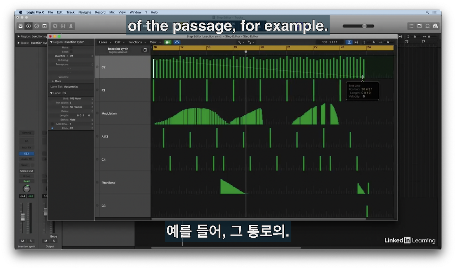The height and width of the screenshot is (269, 456).
Task: Open the media Browsers button
Action: (435, 26)
